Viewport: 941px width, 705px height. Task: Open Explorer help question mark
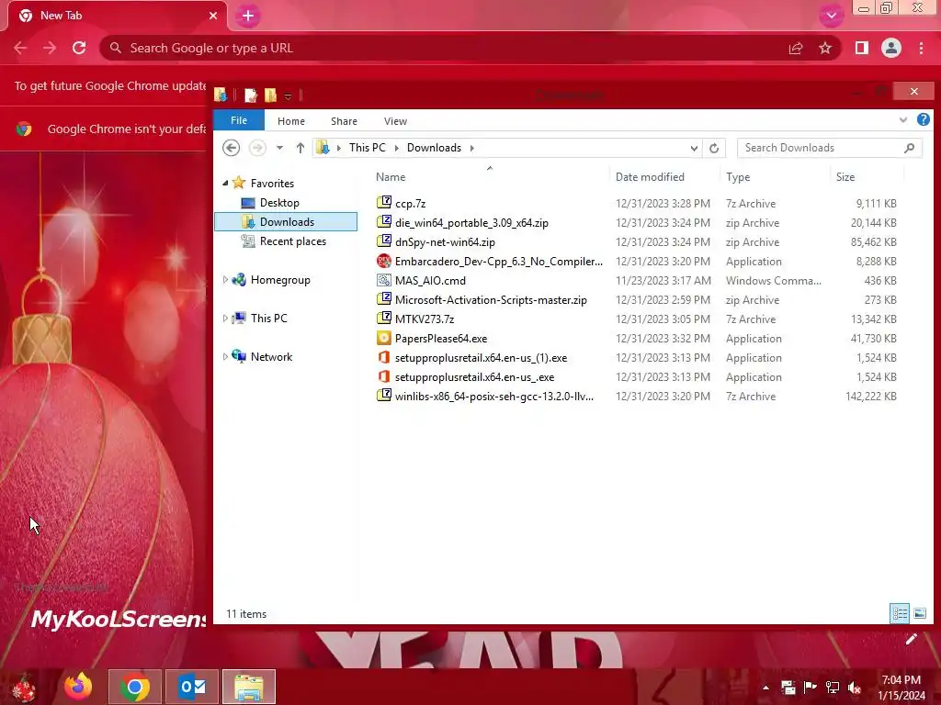coord(923,119)
